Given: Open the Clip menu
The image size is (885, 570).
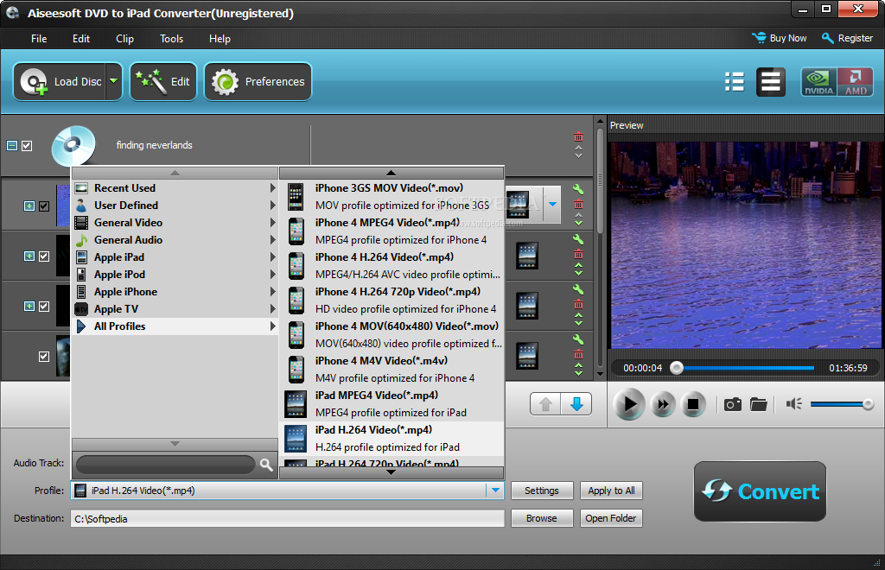Looking at the screenshot, I should click(x=124, y=39).
